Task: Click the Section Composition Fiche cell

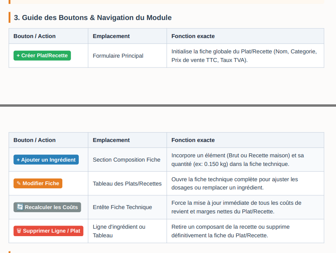Action: tap(126, 160)
